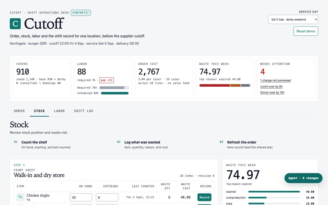Click the 'Log what was wasted' step
This screenshot has width=328, height=205.
tap(142, 142)
